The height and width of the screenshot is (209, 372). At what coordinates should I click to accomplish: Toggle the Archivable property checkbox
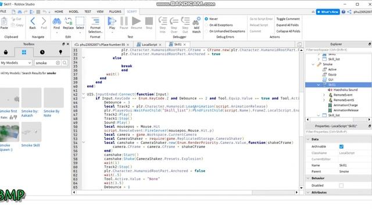tap(341, 147)
